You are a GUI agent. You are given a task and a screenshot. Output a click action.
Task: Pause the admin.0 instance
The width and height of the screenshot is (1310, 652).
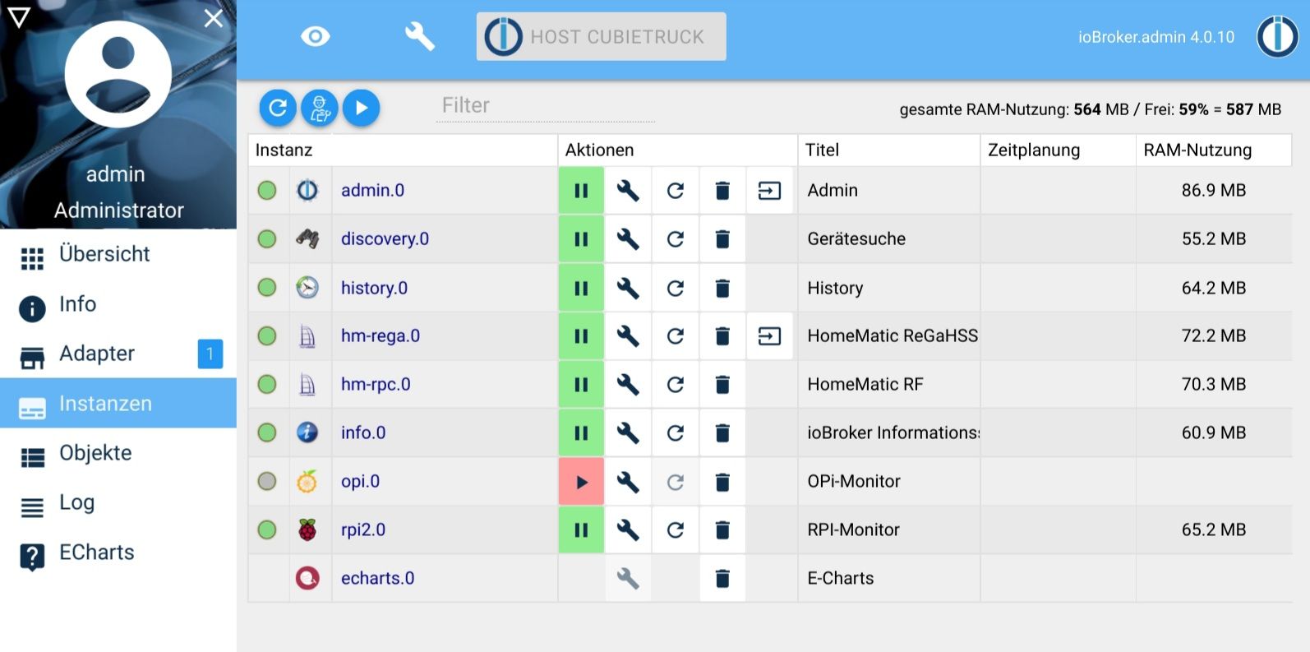click(581, 191)
